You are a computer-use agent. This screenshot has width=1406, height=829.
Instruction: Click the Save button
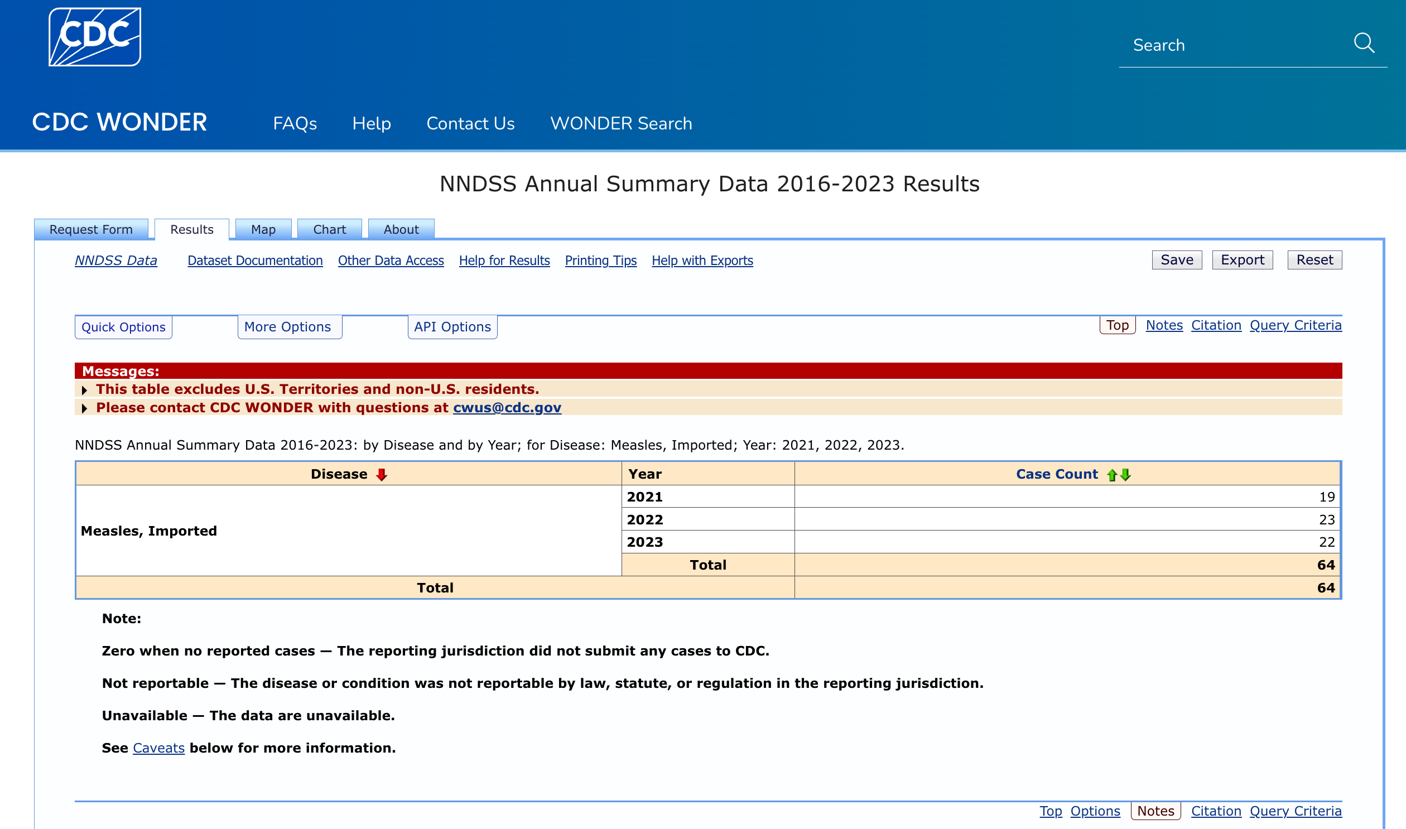[x=1177, y=260]
